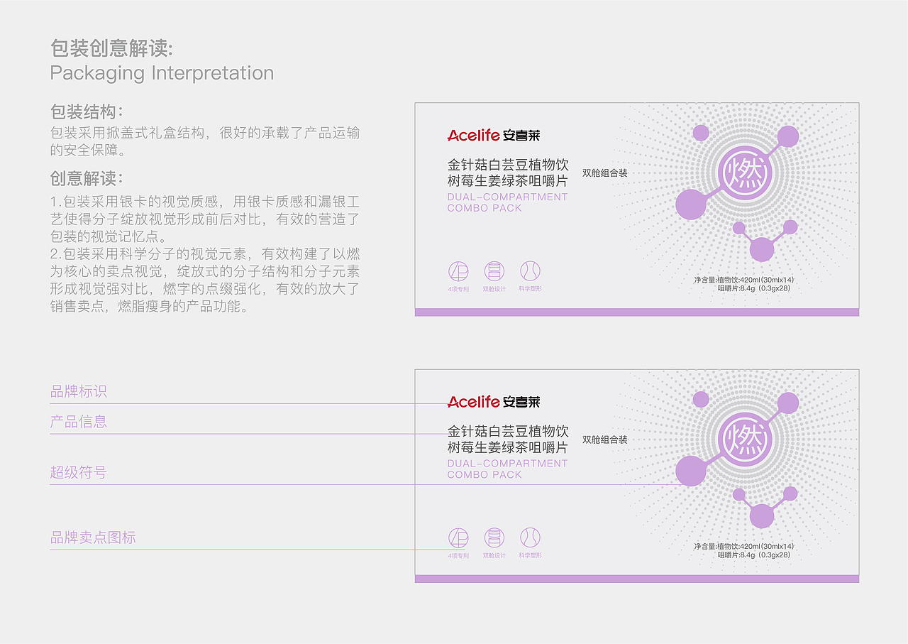
Task: Click the 双舱设计 icon on the bottom package
Action: pyautogui.click(x=494, y=537)
